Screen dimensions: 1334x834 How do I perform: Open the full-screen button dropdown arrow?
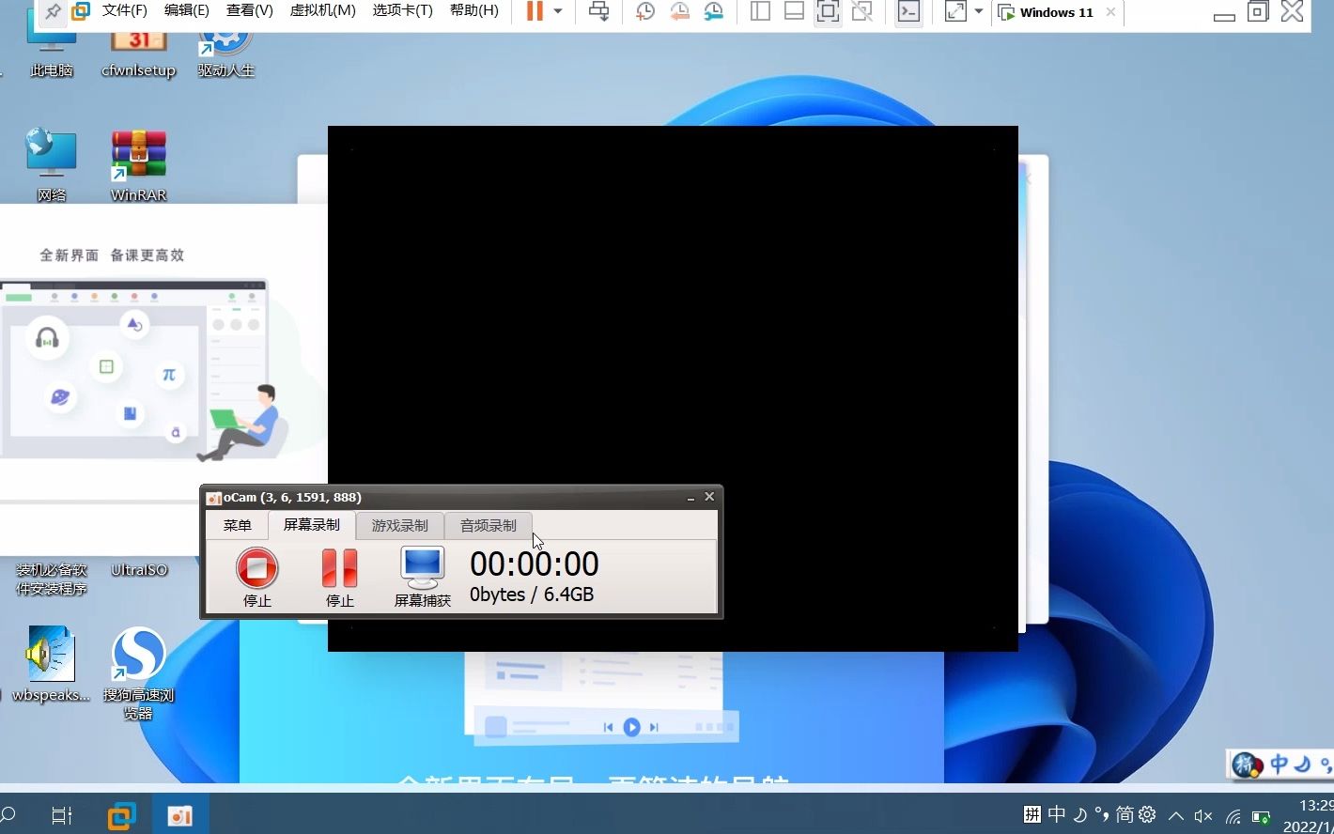(977, 12)
